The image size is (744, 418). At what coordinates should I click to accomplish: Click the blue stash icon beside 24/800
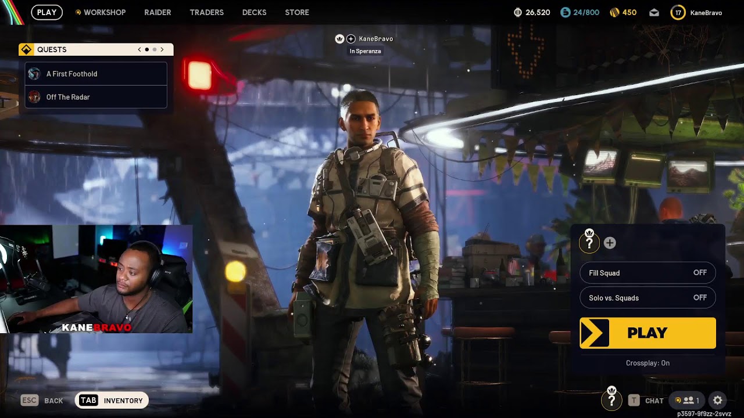coord(565,12)
